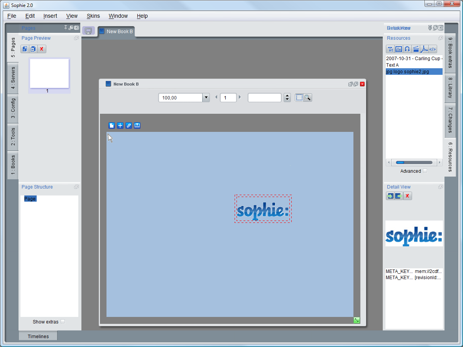Open the Window menu

pyautogui.click(x=118, y=16)
